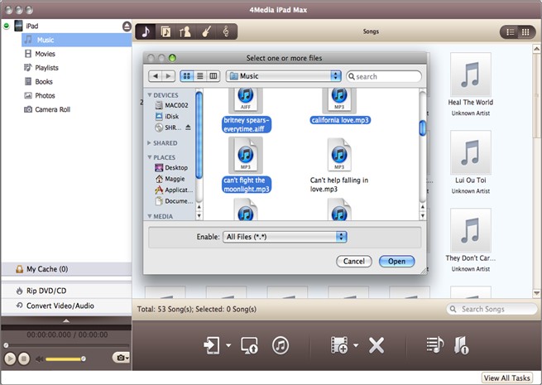
Task: Click the dialog Back arrow
Action: [156, 76]
